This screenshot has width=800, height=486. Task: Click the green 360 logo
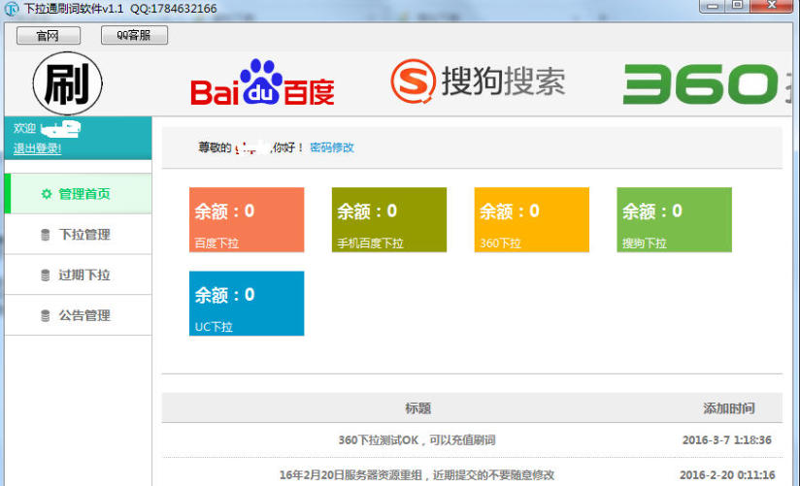700,83
